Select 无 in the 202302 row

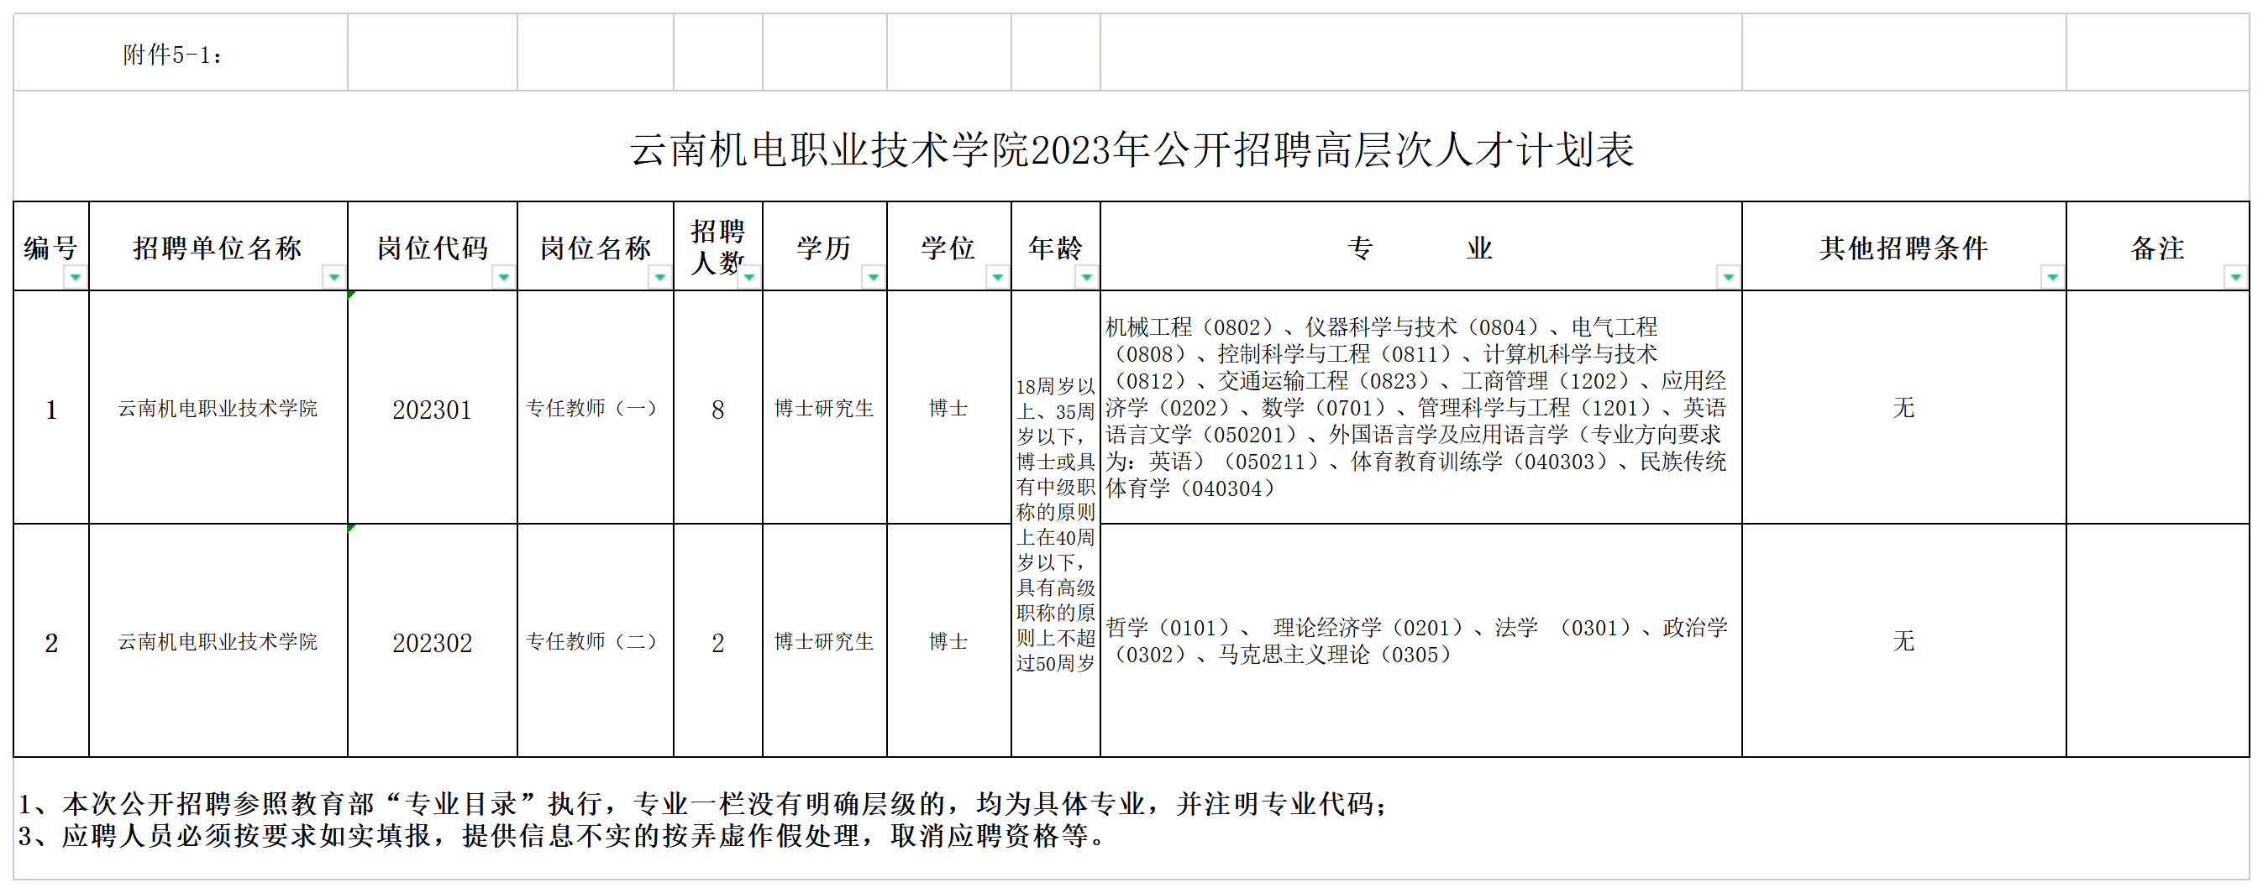click(x=1903, y=641)
